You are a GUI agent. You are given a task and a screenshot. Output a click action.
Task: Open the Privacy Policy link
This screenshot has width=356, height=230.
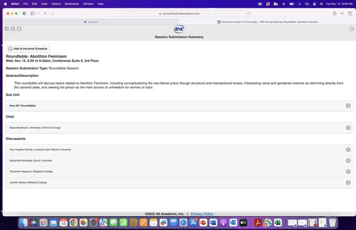(202, 214)
